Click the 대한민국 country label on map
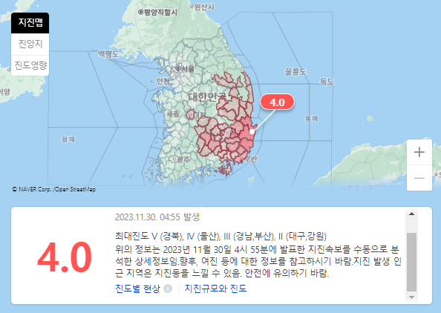This screenshot has width=441, height=313. click(207, 97)
